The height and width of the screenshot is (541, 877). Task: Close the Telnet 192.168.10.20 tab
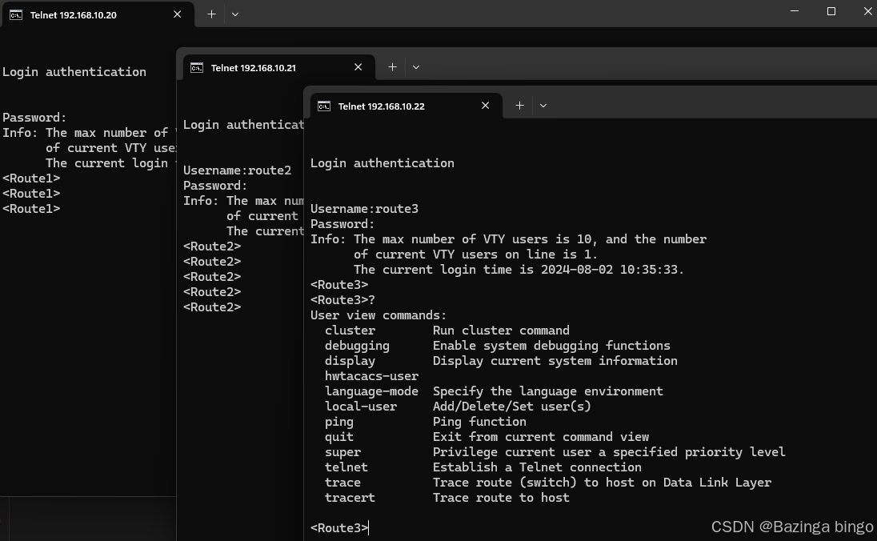(x=177, y=14)
